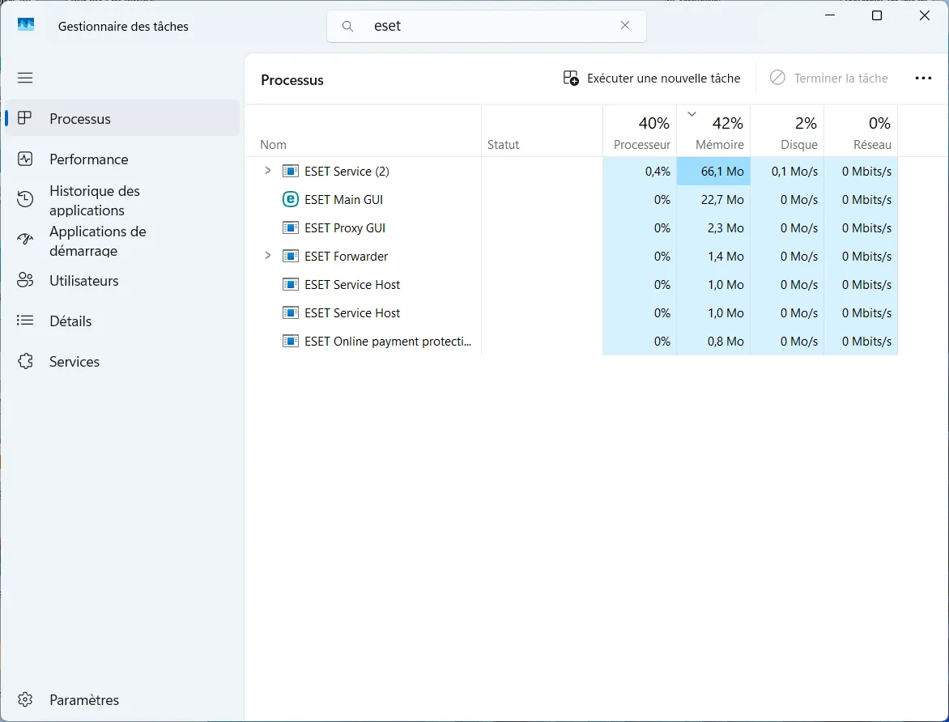Click the ESET Forwarder window icon
949x722 pixels.
coord(291,256)
